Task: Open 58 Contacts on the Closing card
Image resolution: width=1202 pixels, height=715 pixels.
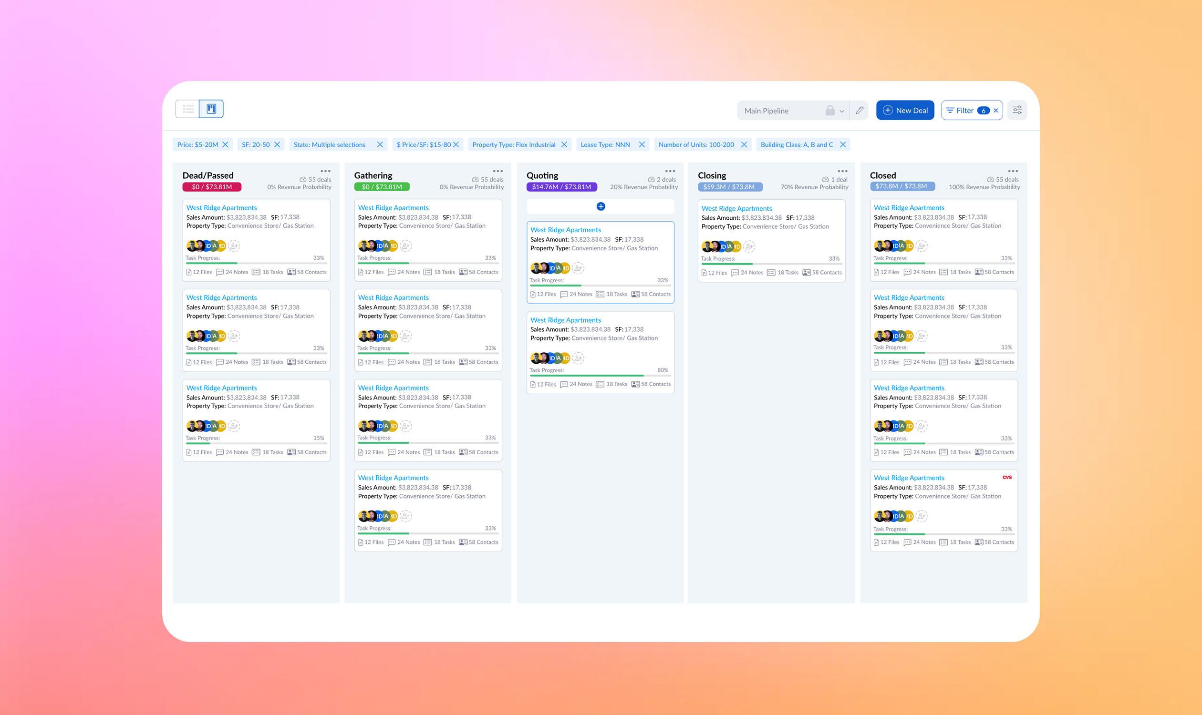Action: coord(822,273)
